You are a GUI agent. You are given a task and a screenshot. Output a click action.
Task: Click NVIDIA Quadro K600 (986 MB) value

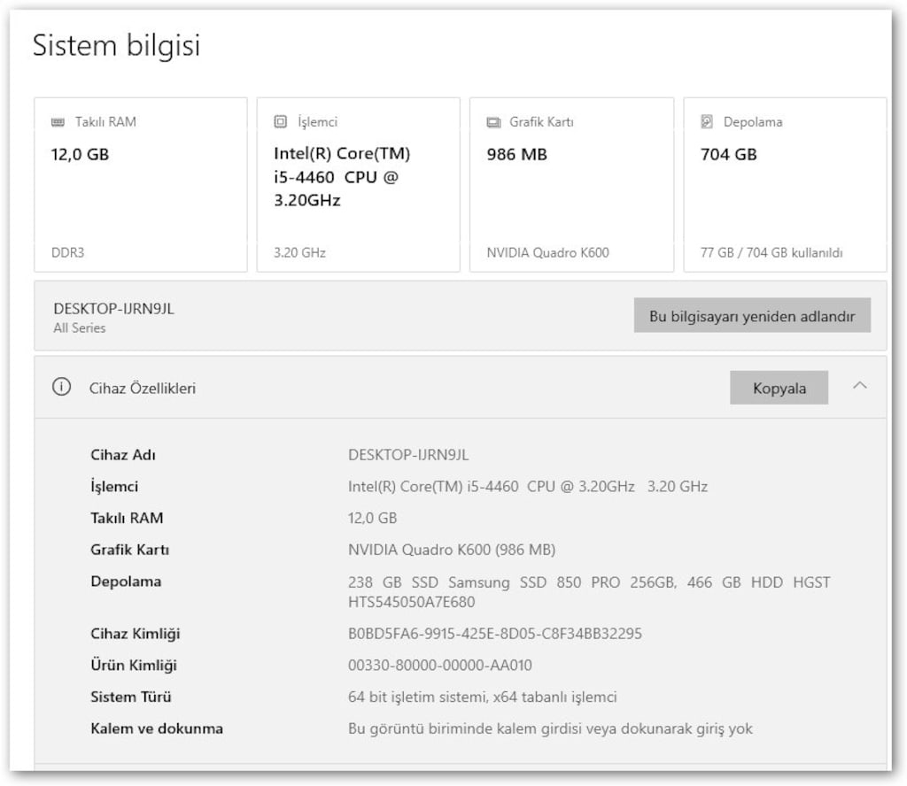452,550
